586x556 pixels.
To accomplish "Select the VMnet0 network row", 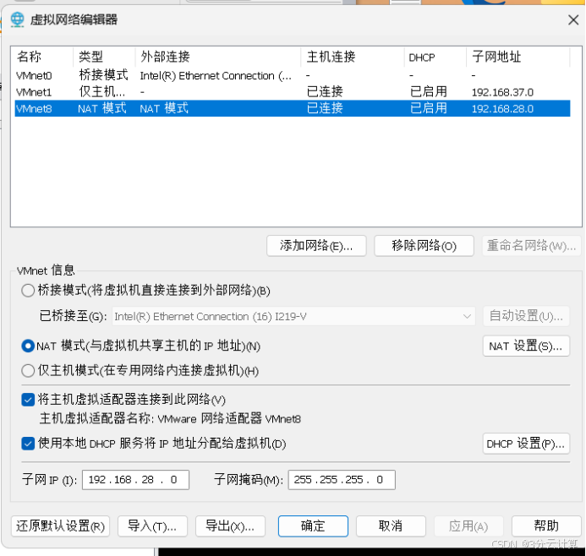I will [293, 75].
